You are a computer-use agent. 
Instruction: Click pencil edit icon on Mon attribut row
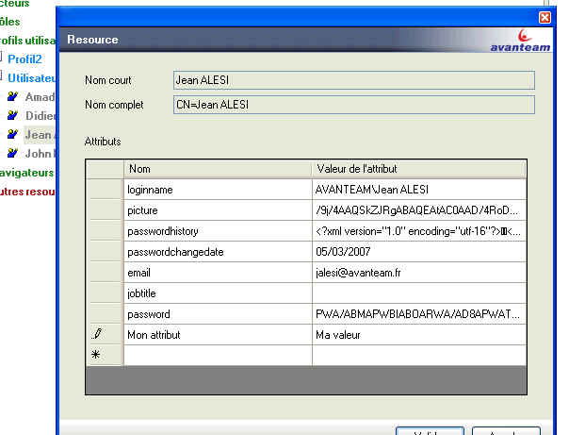(x=96, y=334)
